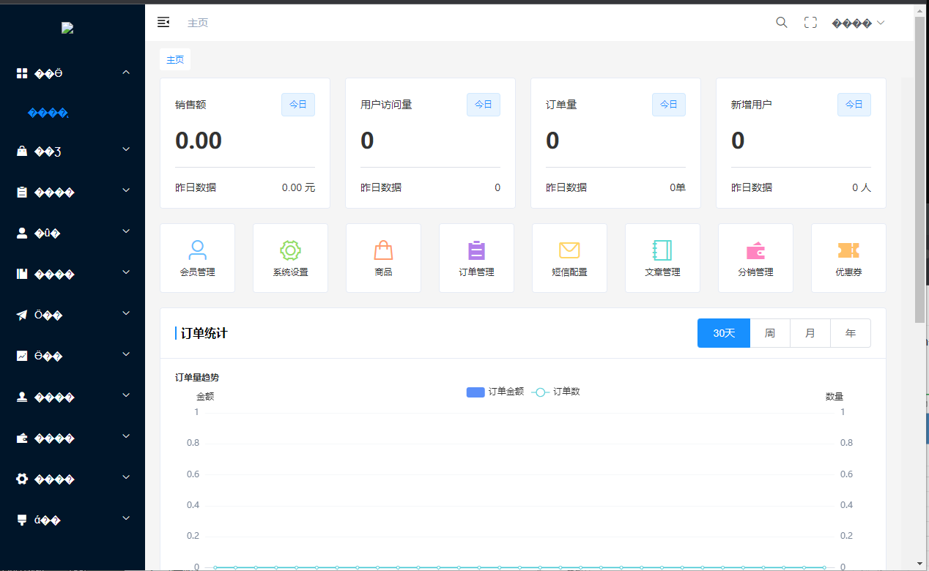Image resolution: width=929 pixels, height=571 pixels.
Task: Click the stamp icon in sidebar
Action: pyautogui.click(x=22, y=398)
